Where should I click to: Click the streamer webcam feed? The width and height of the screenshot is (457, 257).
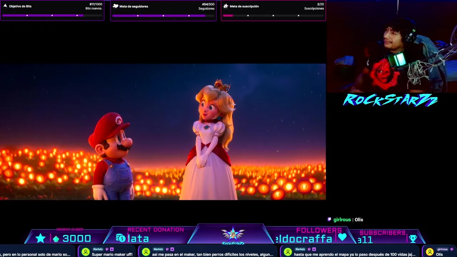[x=392, y=46]
